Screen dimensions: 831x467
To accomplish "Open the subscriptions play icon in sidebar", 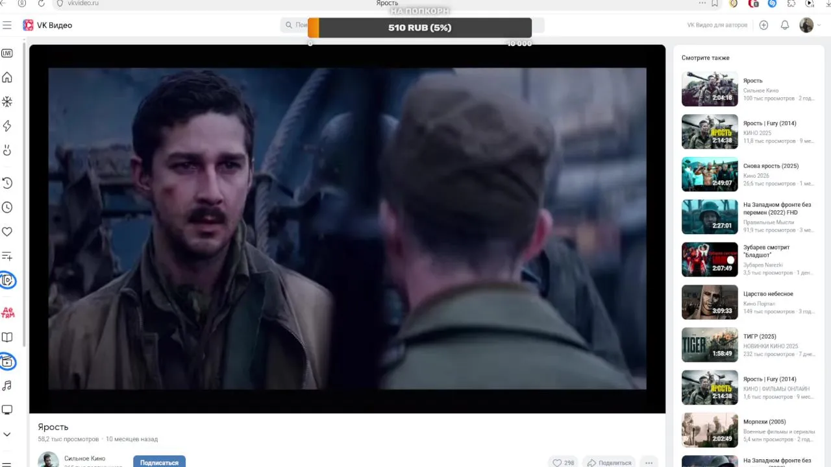I will tap(7, 281).
